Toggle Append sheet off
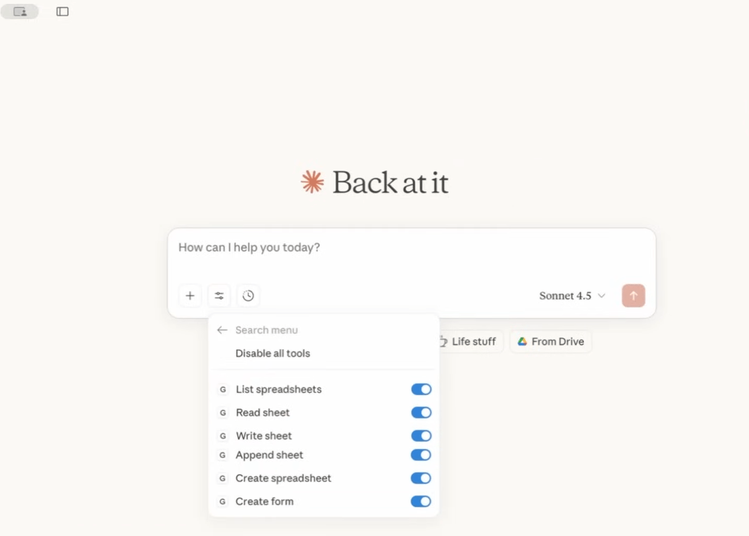The image size is (749, 536). point(421,455)
